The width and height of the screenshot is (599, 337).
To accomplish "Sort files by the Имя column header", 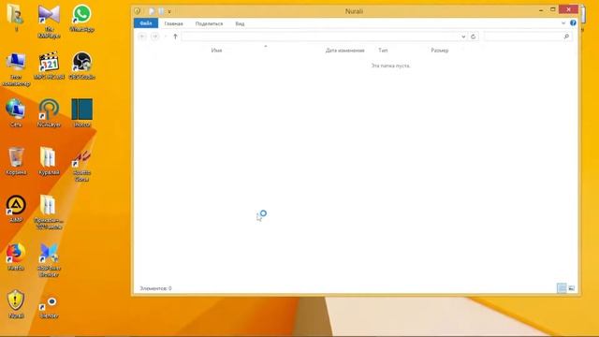I will (216, 50).
